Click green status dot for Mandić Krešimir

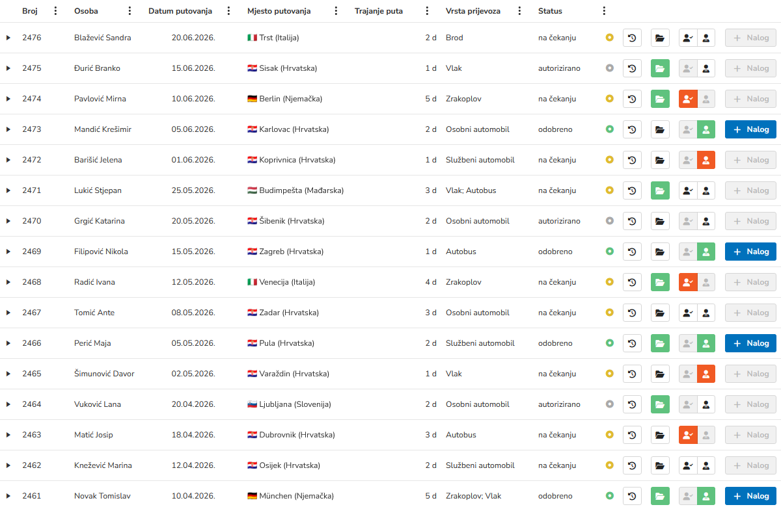click(x=610, y=129)
